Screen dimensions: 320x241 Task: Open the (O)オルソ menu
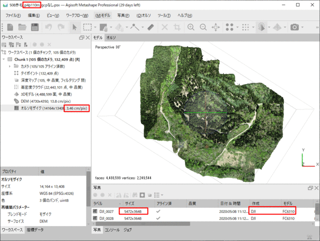click(x=143, y=15)
